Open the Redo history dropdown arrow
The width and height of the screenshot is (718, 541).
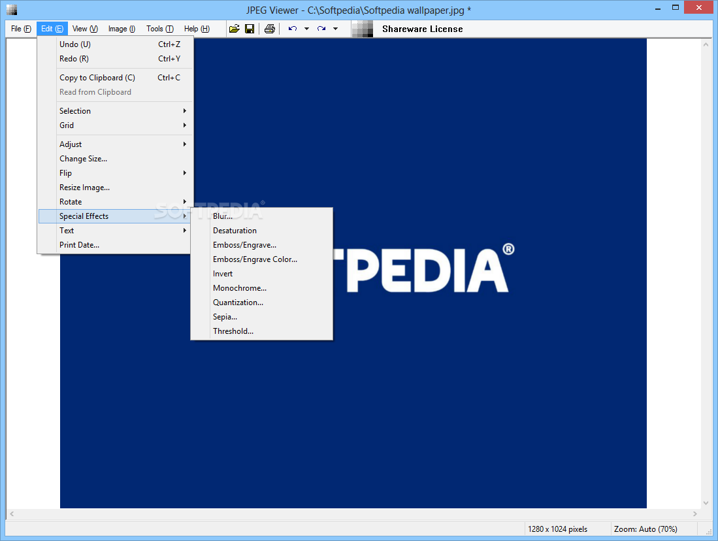click(x=336, y=29)
